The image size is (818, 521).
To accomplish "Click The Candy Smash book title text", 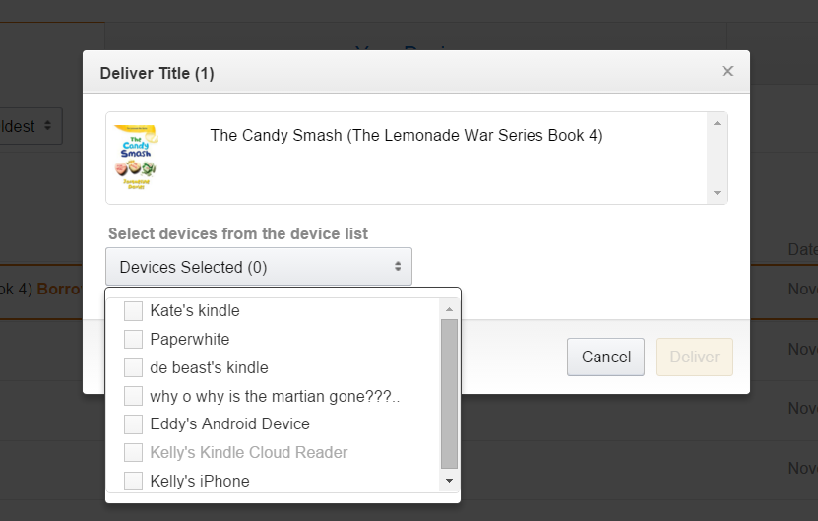I will [x=406, y=135].
